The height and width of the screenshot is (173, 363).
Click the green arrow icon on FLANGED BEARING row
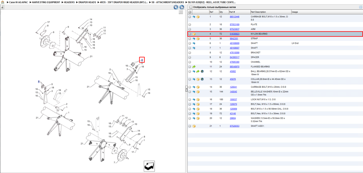194,67
